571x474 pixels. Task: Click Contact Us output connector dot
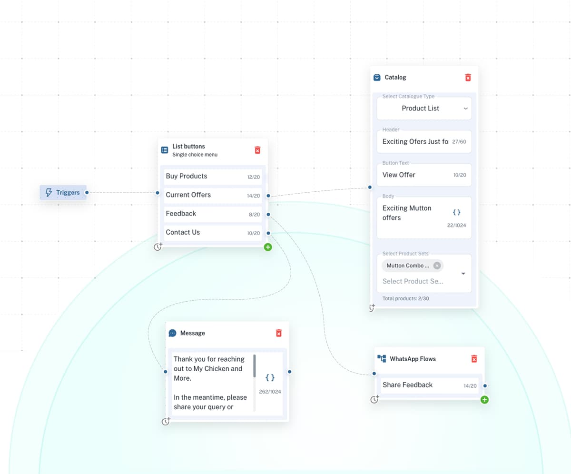coord(268,233)
